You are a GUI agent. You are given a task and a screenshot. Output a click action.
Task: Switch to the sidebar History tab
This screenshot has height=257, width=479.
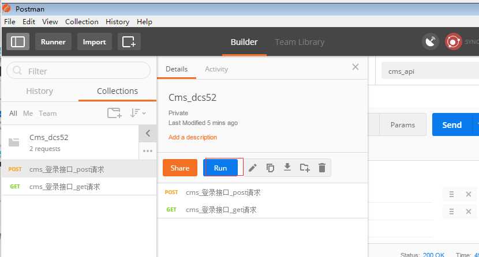click(40, 91)
